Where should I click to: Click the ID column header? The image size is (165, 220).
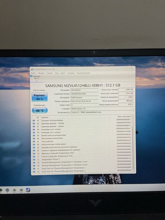point(38,118)
